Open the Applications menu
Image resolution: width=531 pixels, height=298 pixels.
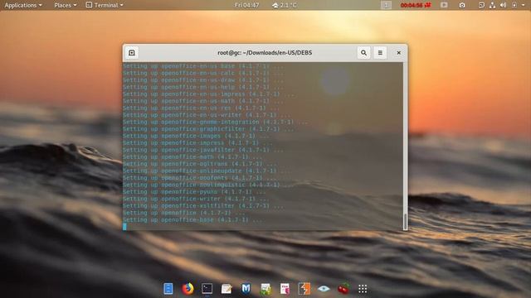[x=23, y=5]
